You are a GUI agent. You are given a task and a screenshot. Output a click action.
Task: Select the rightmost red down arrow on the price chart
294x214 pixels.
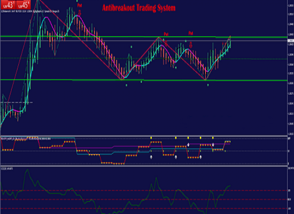click(191, 45)
